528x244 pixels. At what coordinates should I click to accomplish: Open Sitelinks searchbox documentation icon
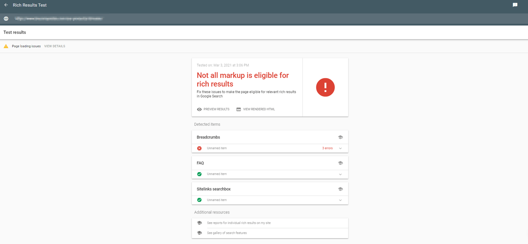(x=340, y=189)
